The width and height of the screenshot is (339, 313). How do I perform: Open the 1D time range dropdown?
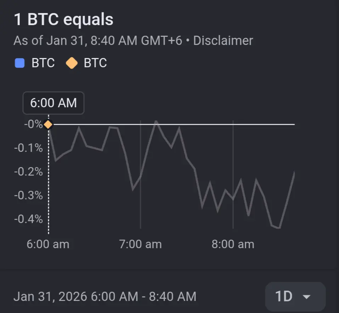click(x=295, y=297)
